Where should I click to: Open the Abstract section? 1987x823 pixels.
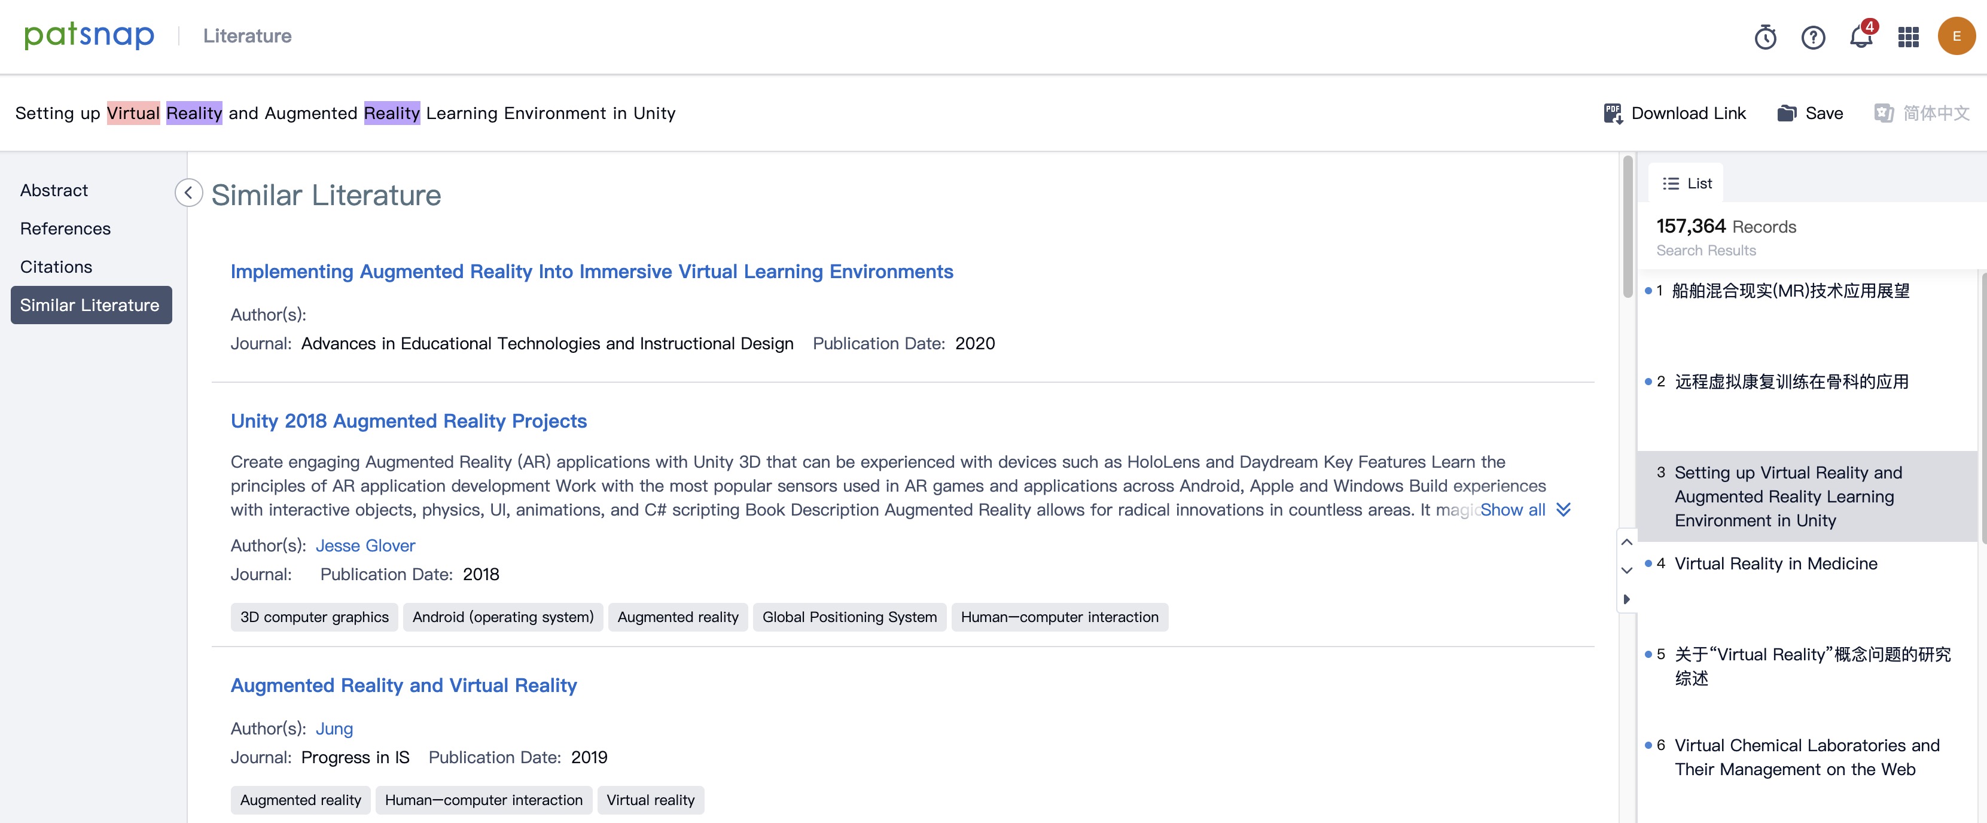(54, 191)
